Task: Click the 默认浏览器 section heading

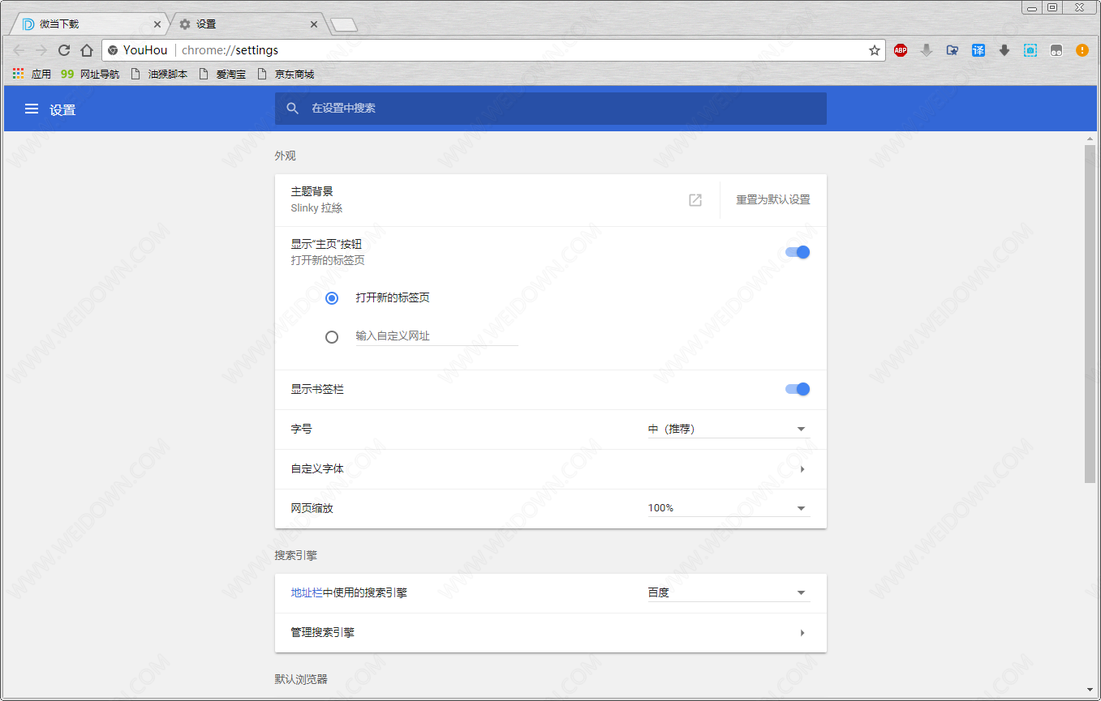Action: (x=301, y=679)
